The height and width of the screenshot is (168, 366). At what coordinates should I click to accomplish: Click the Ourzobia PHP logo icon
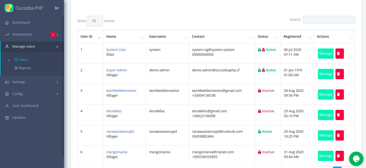pyautogui.click(x=9, y=8)
